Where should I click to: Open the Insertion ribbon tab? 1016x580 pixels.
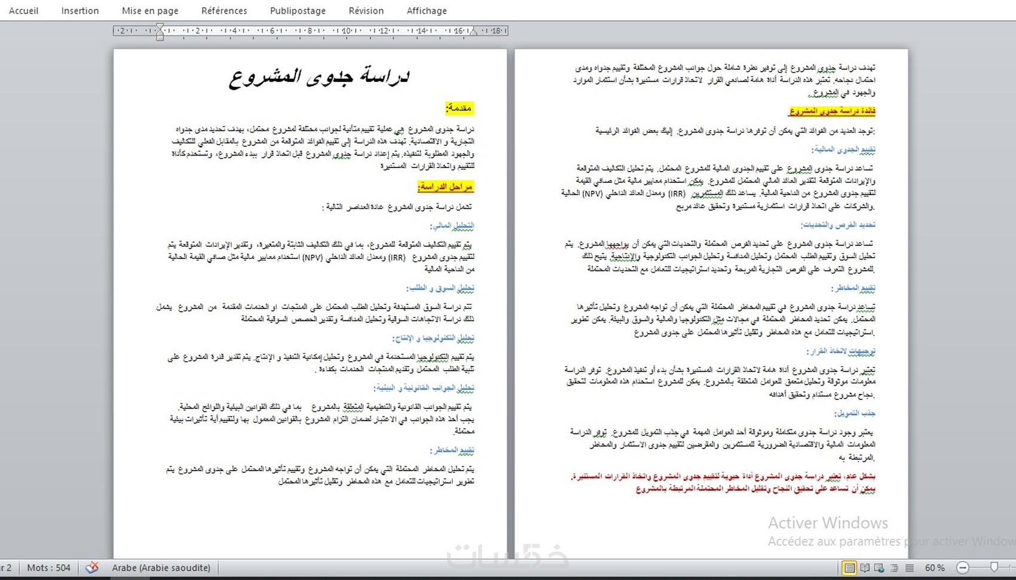[80, 11]
